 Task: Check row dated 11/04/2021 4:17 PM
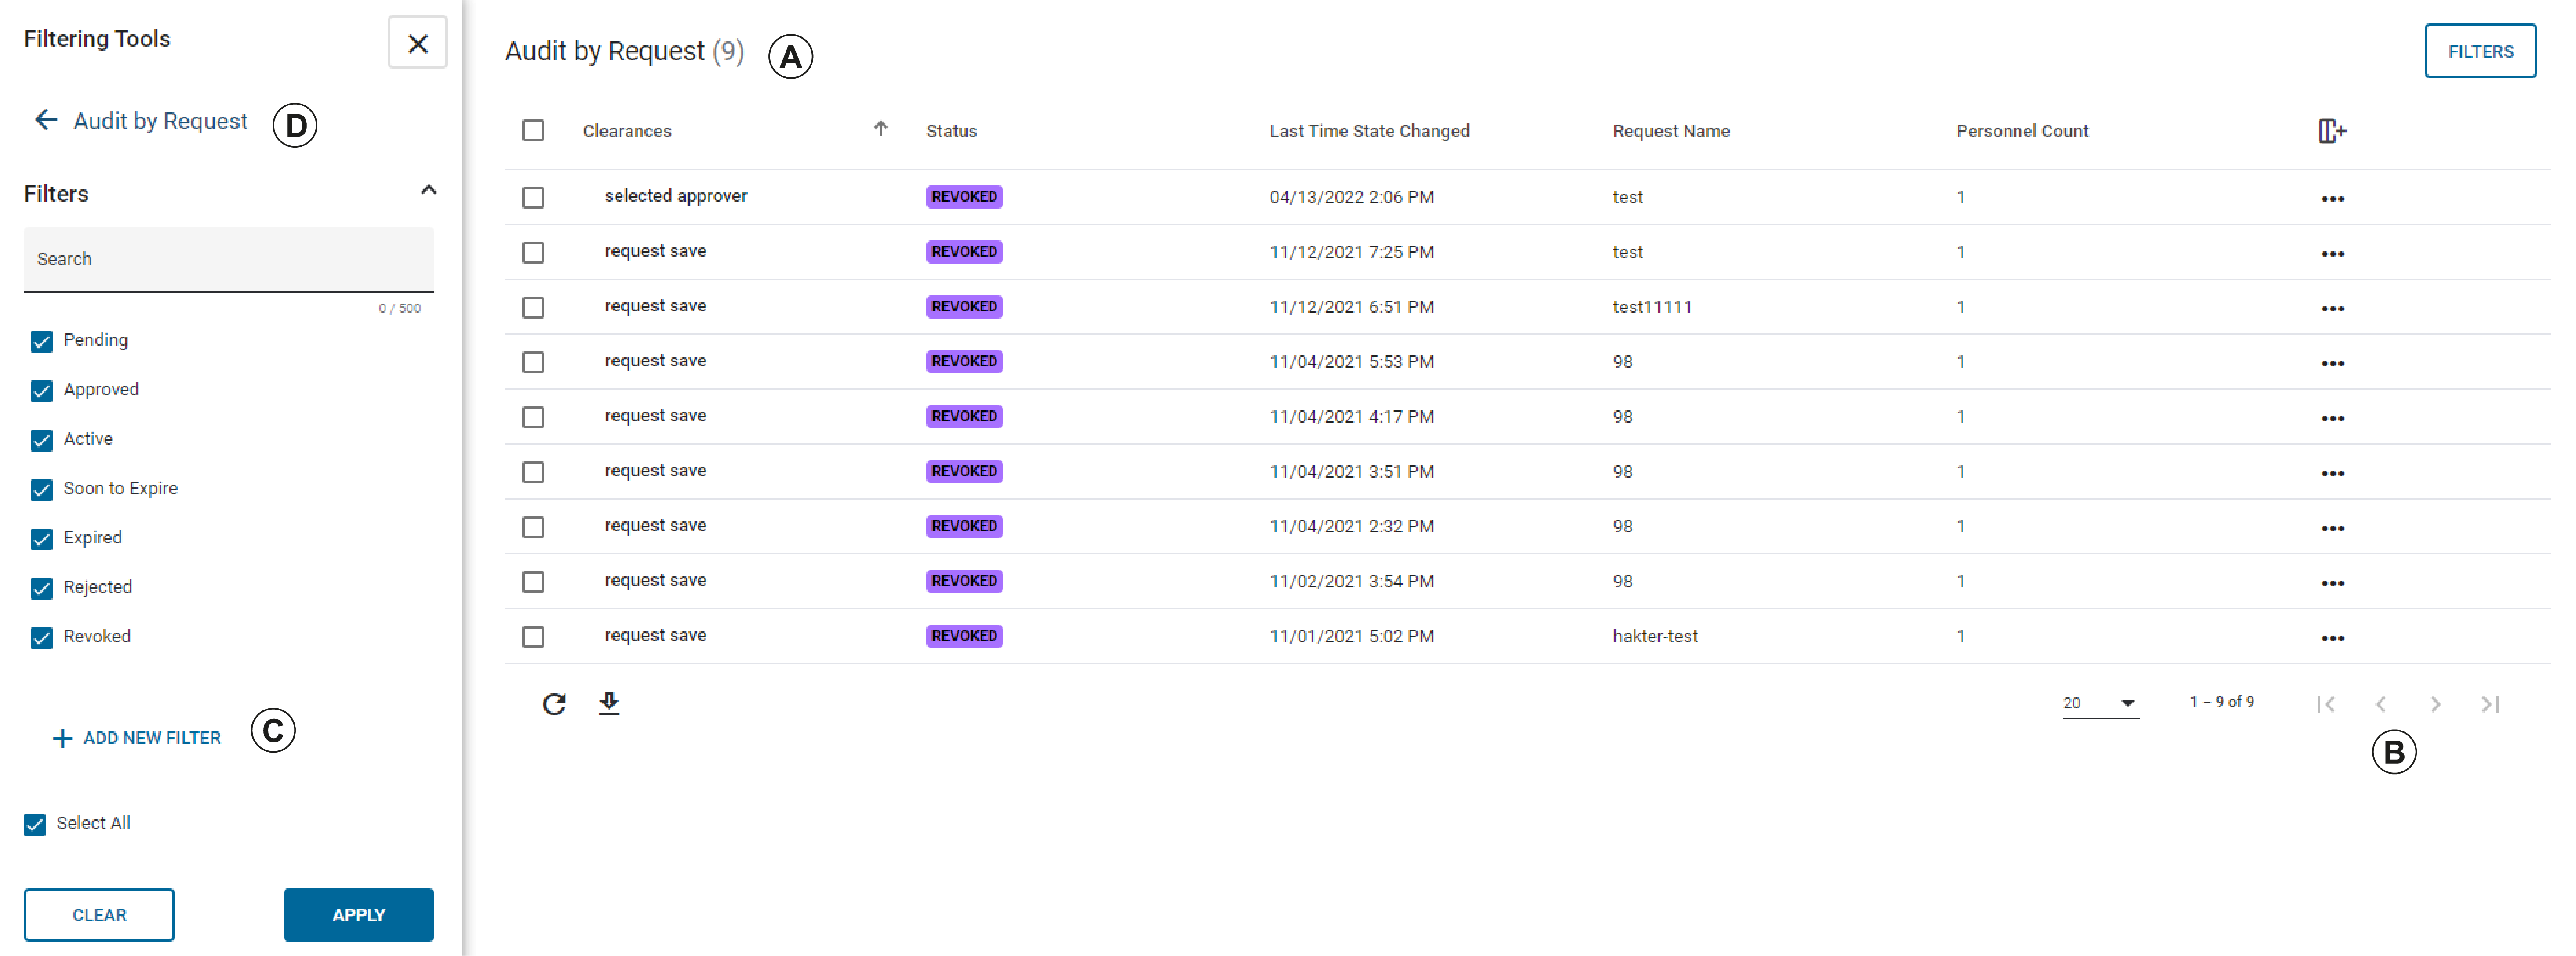[x=533, y=417]
